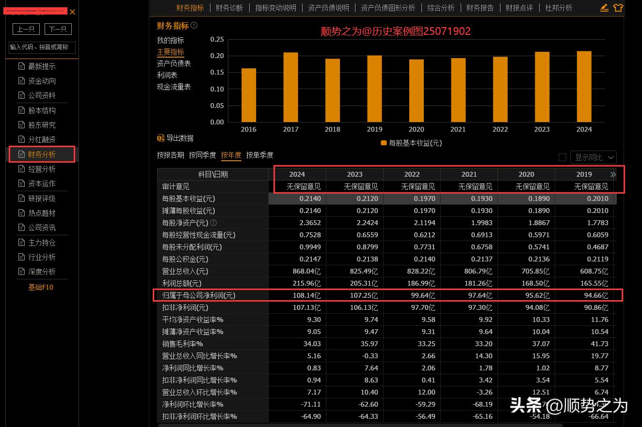Expand more years via the » arrow
Image resolution: width=642 pixels, height=427 pixels.
[612, 174]
